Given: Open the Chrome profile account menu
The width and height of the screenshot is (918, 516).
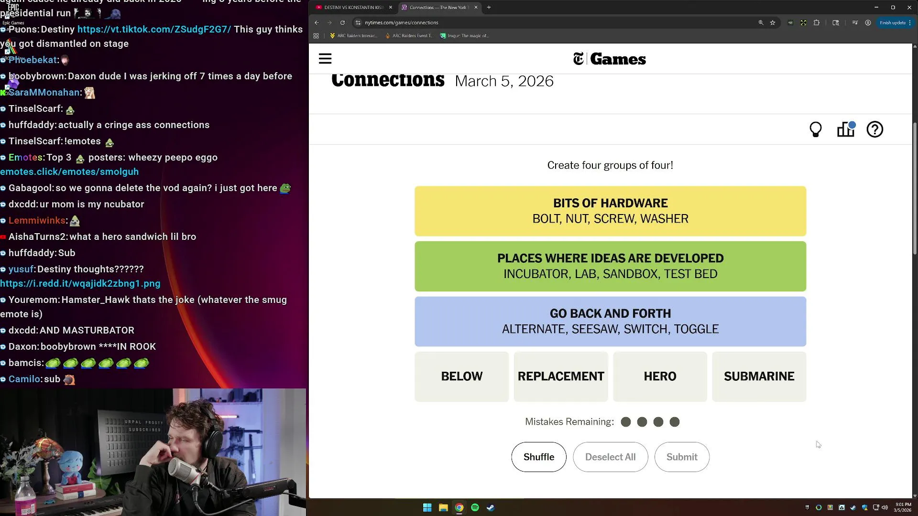Looking at the screenshot, I should (868, 22).
